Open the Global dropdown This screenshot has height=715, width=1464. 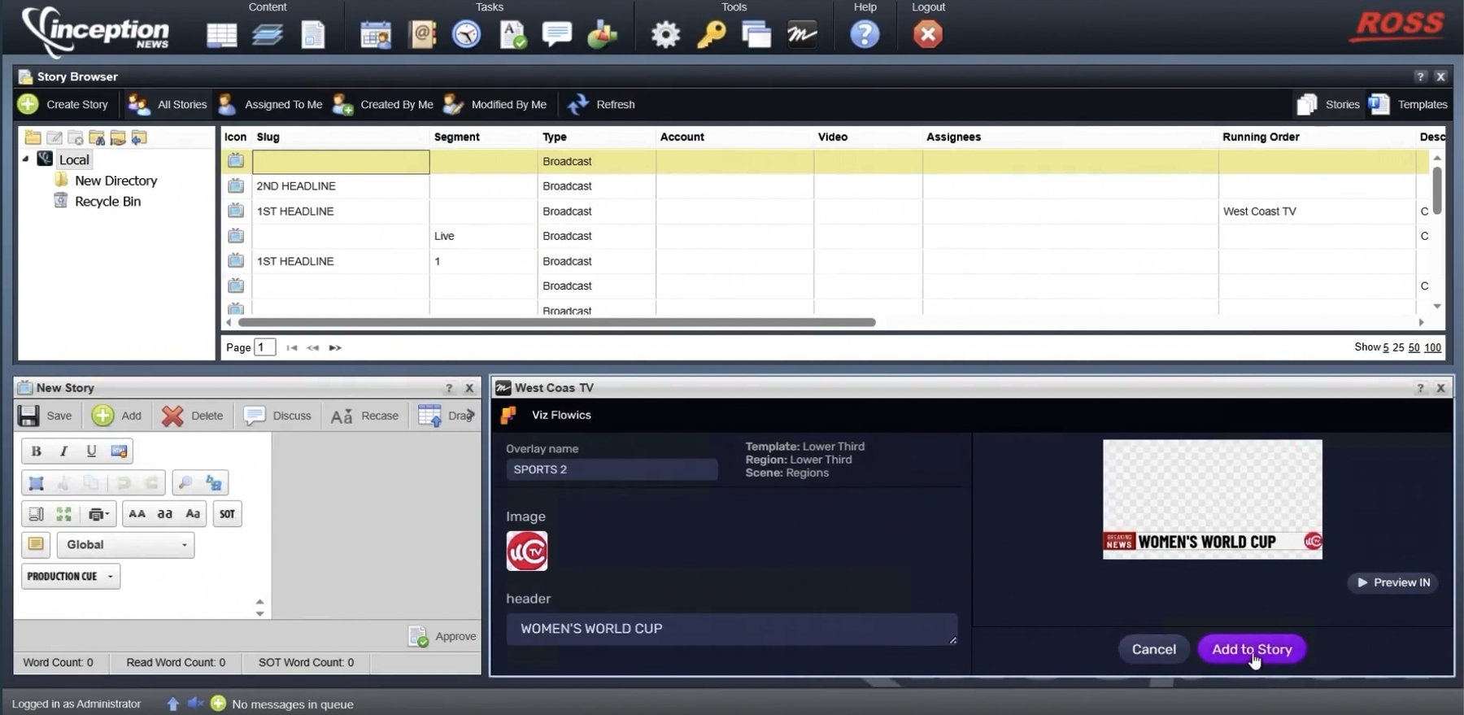125,545
